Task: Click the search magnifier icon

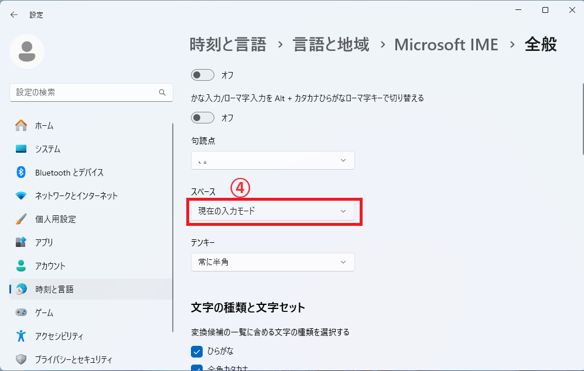Action: [x=162, y=92]
